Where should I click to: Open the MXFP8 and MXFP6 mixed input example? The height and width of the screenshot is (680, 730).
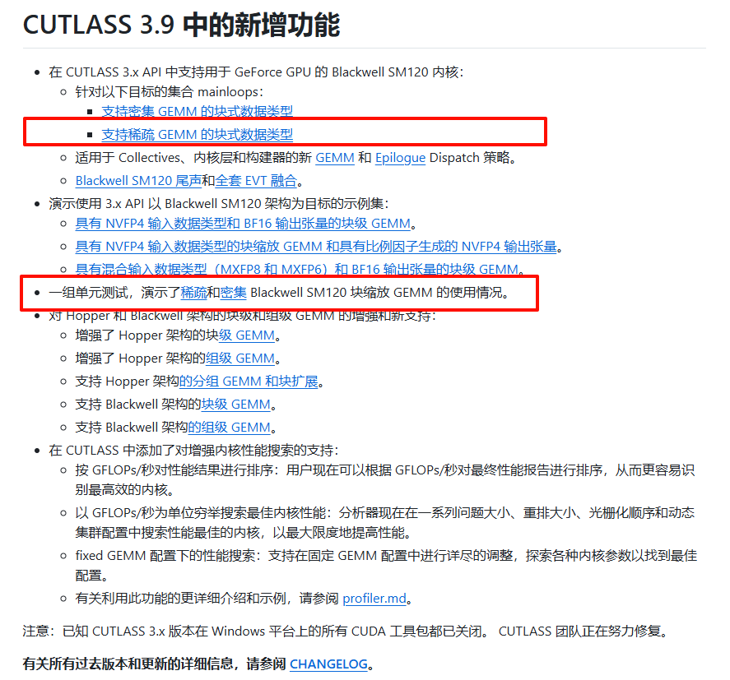pyautogui.click(x=296, y=269)
